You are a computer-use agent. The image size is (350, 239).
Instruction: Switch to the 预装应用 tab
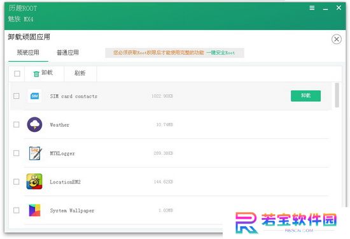coord(28,53)
